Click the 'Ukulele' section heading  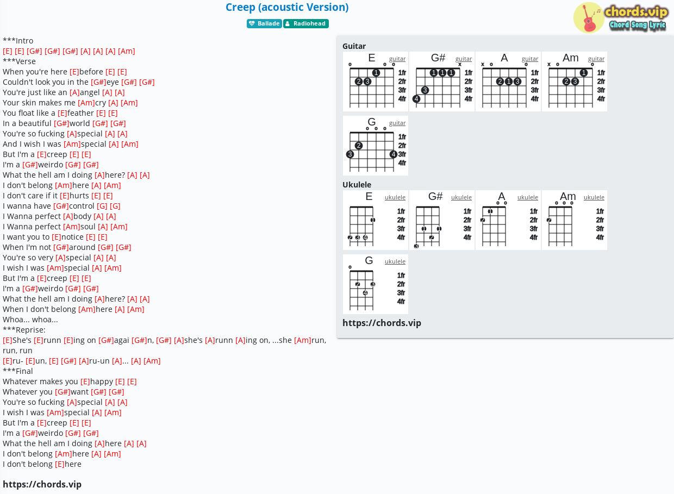tap(357, 185)
